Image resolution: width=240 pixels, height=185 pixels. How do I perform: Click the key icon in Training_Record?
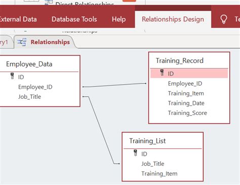162,73
